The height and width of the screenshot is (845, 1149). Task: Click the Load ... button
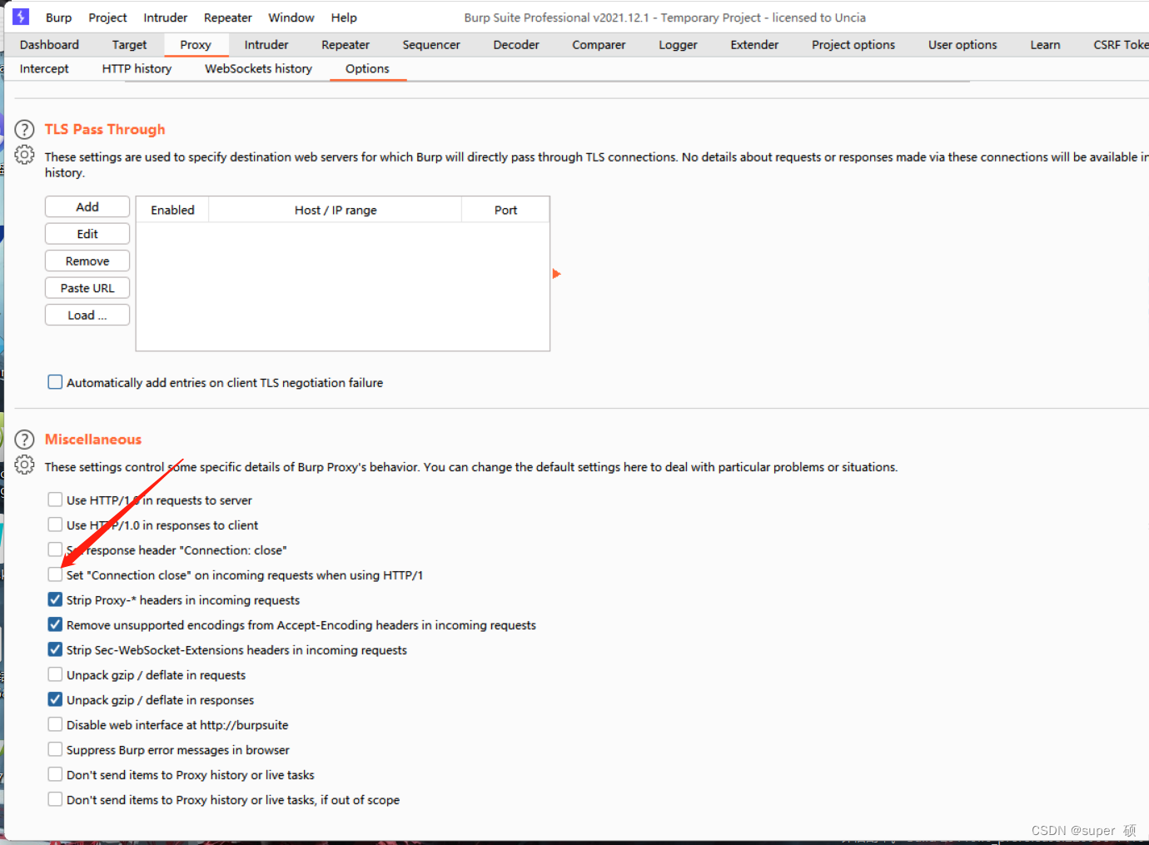[x=87, y=315]
